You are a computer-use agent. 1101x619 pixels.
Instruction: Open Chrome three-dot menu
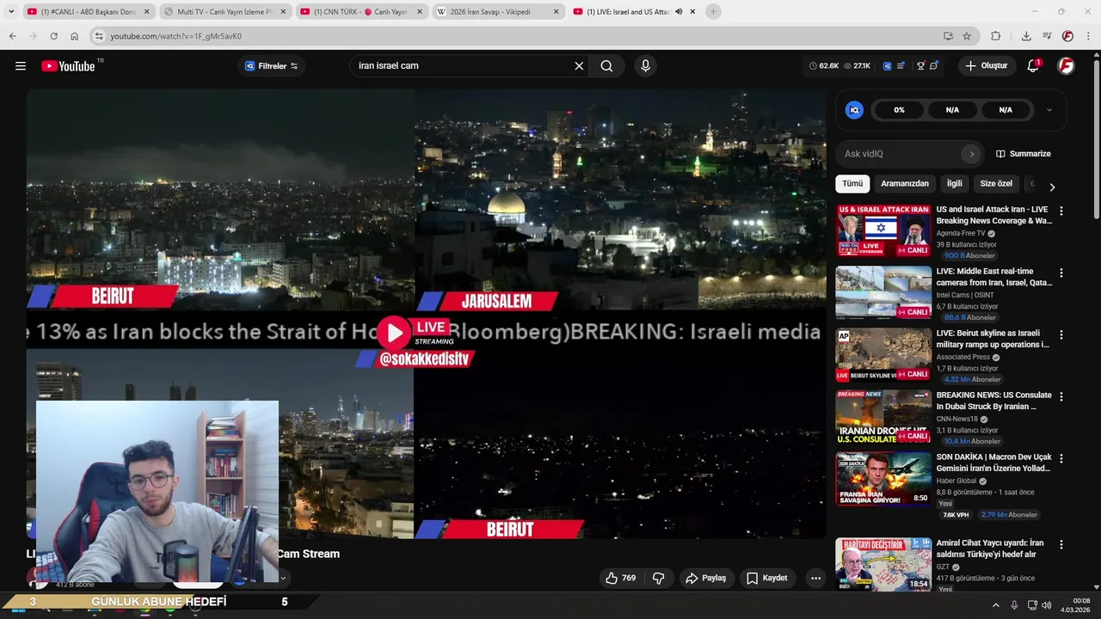tap(1088, 36)
